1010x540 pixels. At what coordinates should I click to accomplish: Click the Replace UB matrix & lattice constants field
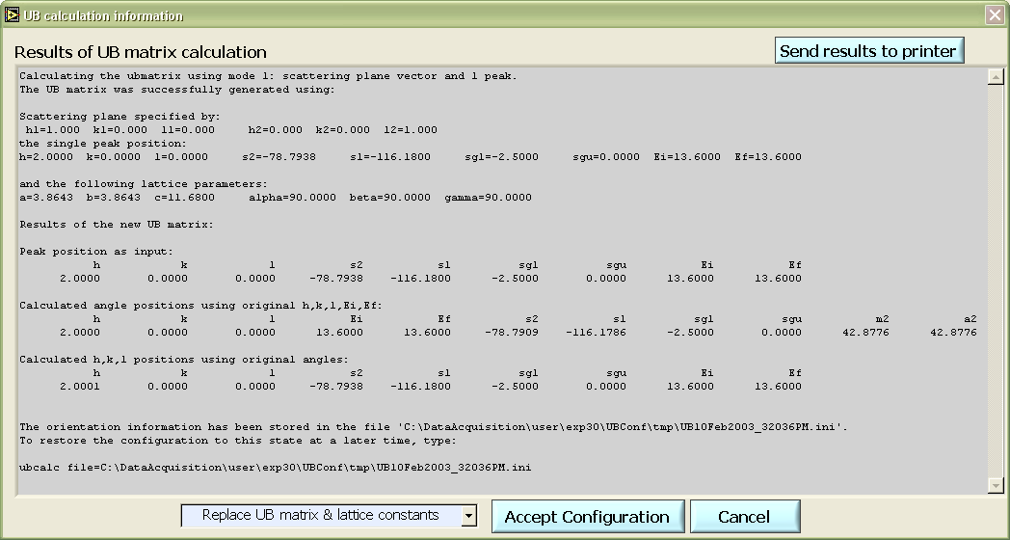tap(320, 516)
